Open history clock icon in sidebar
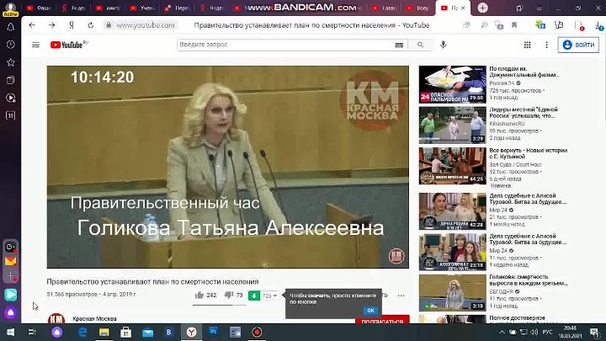Image resolution: width=606 pixels, height=341 pixels. [x=10, y=45]
